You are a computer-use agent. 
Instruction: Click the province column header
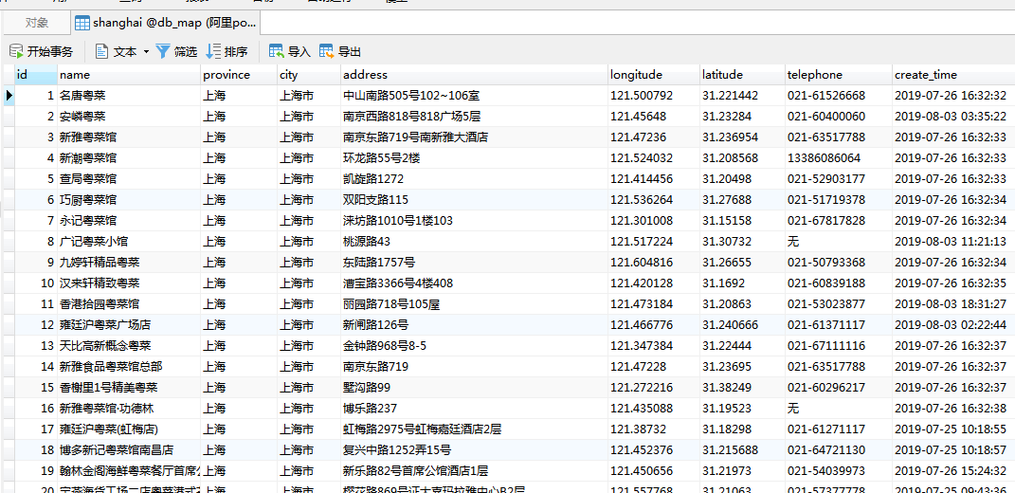(x=239, y=75)
